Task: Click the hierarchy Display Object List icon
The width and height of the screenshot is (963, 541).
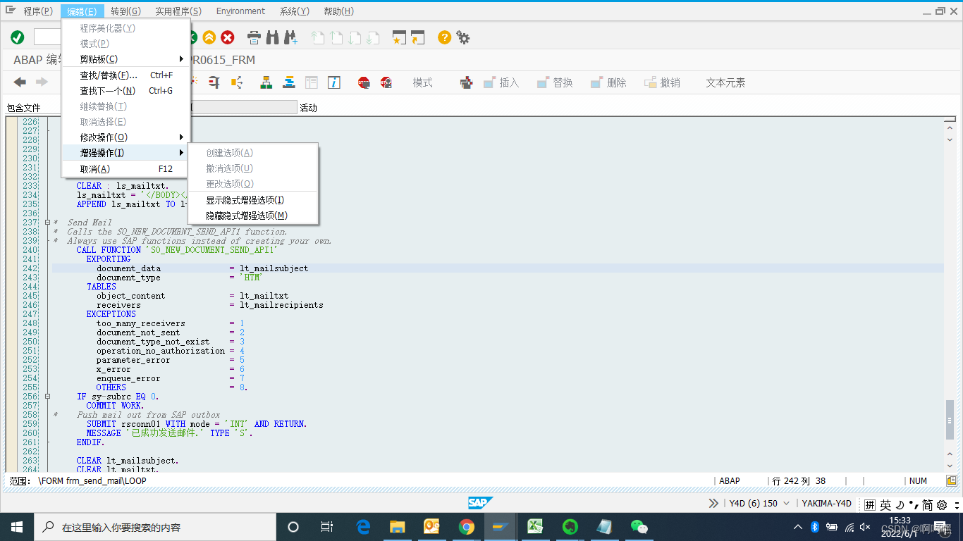Action: (x=266, y=82)
